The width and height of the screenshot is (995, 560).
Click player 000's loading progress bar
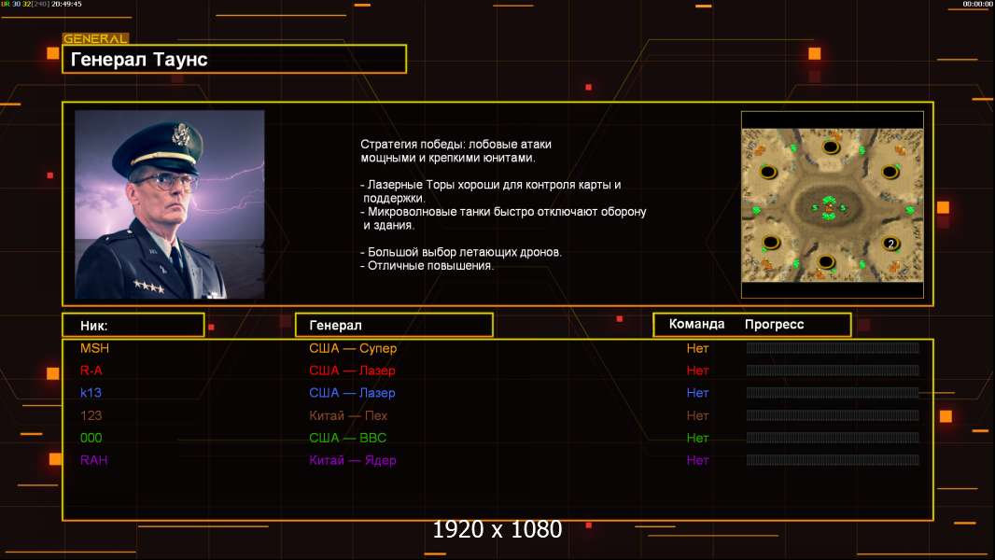tap(833, 438)
